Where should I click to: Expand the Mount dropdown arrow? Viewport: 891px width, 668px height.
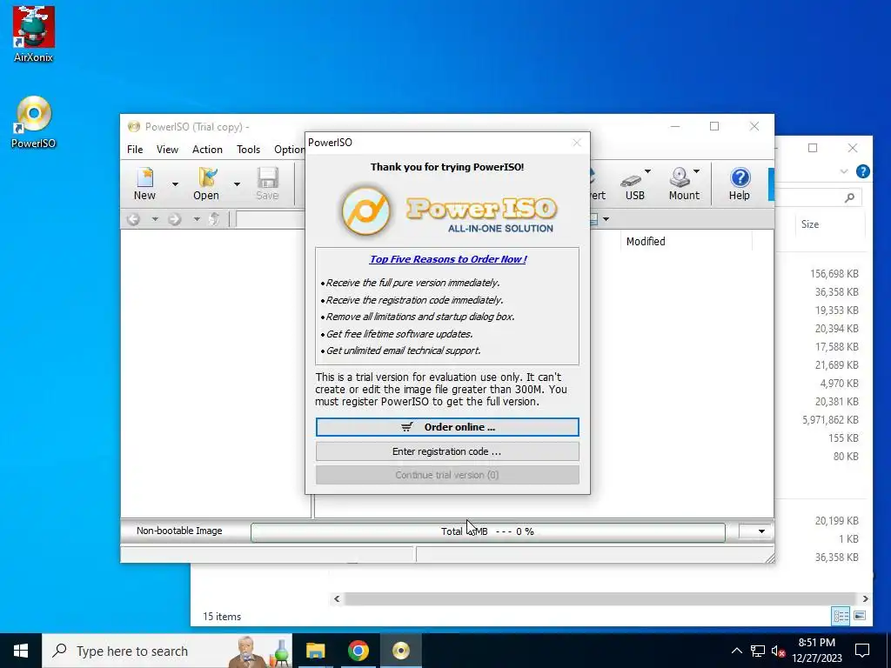[x=697, y=171]
